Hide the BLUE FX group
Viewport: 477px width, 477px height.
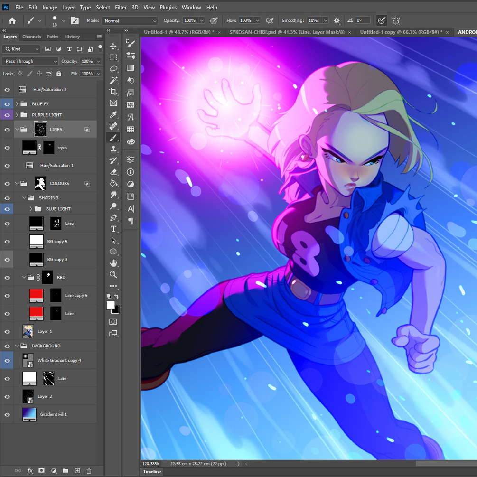[7, 104]
